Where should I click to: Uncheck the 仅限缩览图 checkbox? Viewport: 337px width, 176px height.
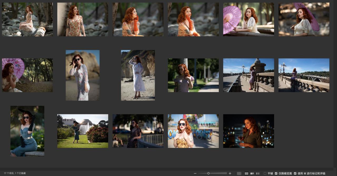[276, 173]
